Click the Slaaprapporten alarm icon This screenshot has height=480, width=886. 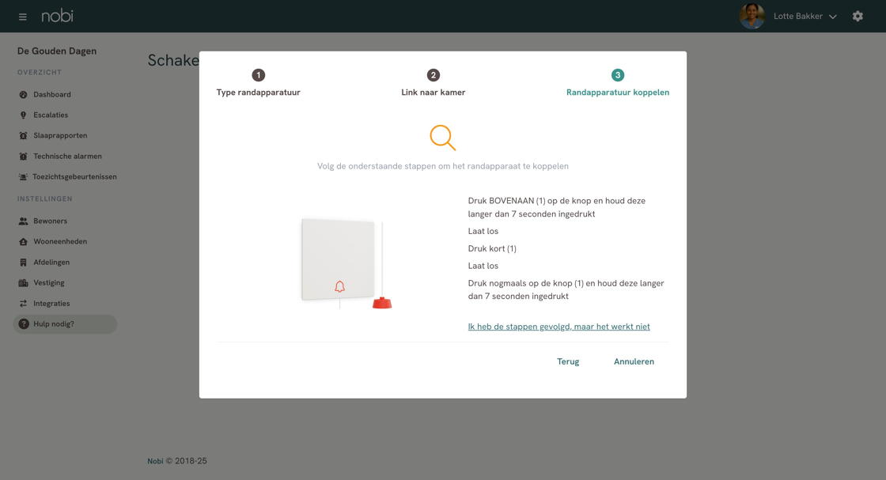pyautogui.click(x=23, y=136)
